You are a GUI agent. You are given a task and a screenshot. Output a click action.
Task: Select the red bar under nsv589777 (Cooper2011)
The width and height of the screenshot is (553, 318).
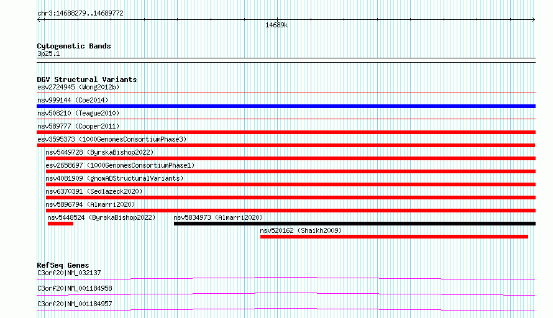286,132
